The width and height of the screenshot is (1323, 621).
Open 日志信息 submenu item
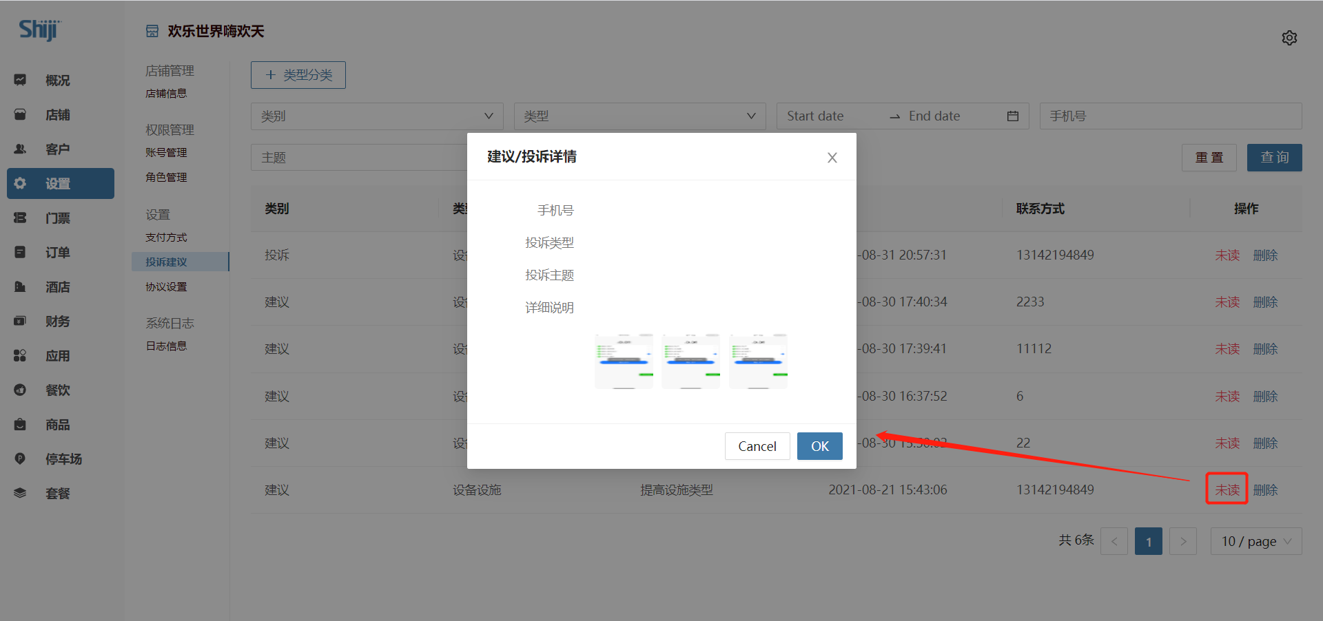click(166, 346)
